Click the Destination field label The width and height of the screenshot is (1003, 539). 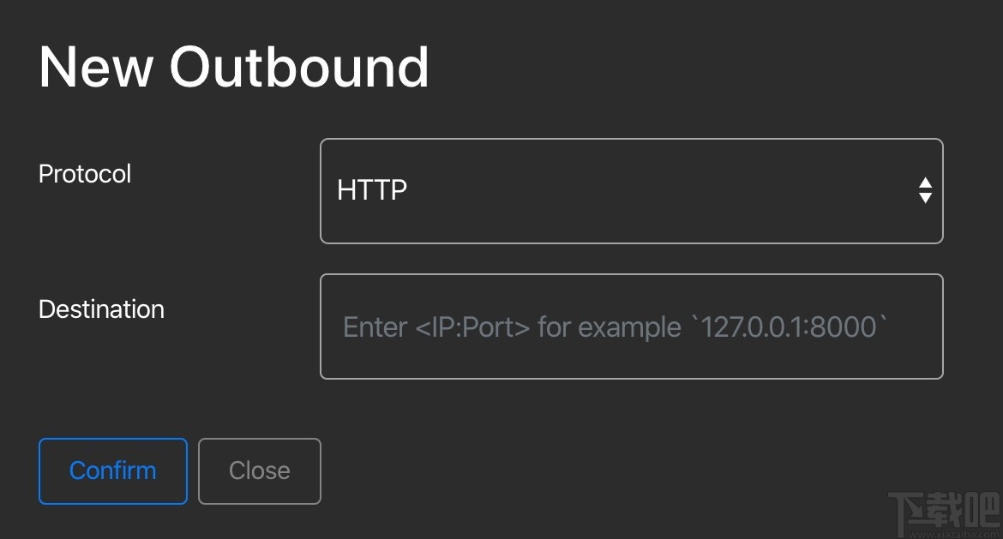point(101,309)
